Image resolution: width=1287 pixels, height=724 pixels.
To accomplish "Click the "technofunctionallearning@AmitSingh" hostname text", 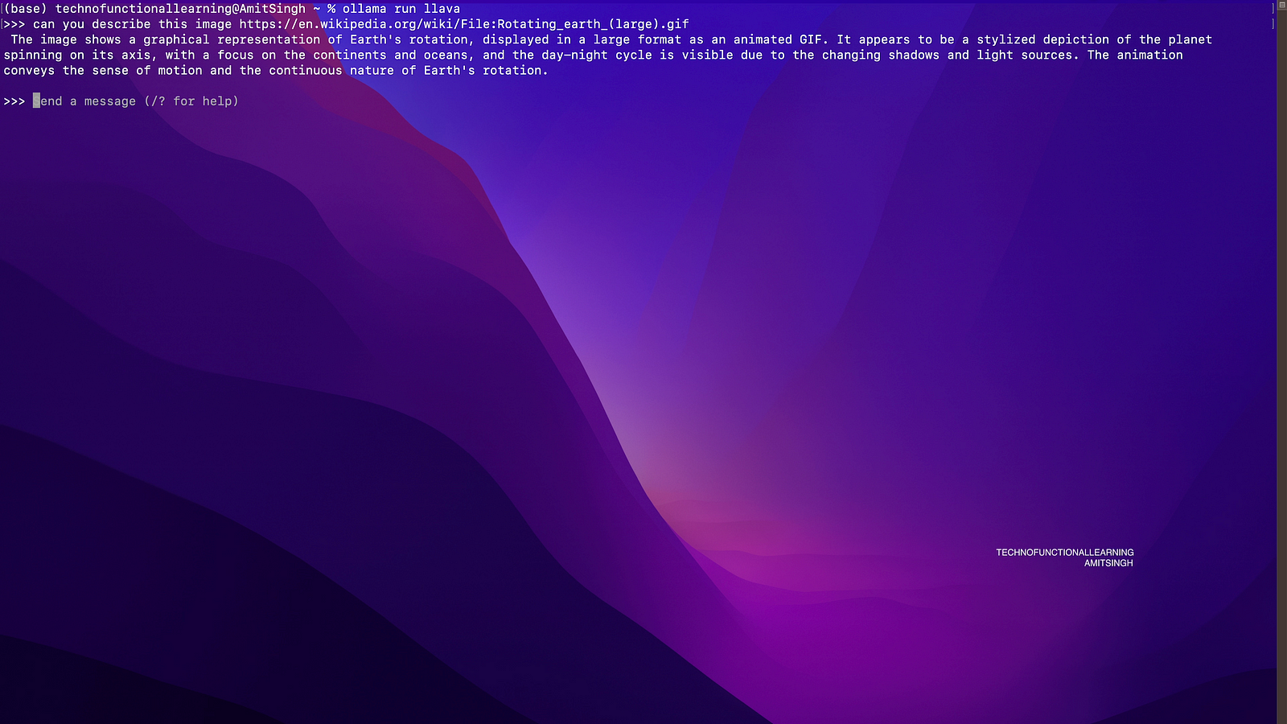I will (180, 9).
